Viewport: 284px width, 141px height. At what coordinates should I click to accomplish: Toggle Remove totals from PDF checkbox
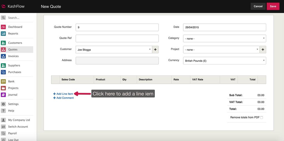pyautogui.click(x=262, y=118)
